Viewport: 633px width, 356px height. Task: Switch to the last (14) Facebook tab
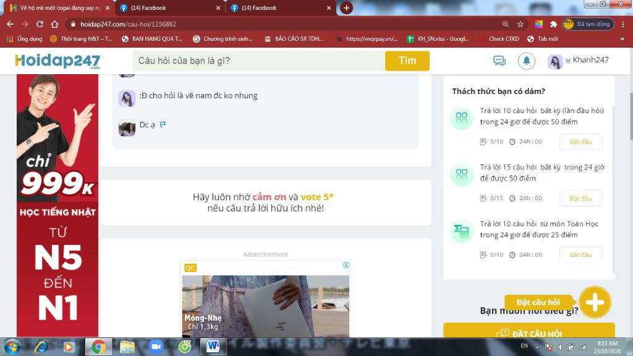pyautogui.click(x=280, y=7)
